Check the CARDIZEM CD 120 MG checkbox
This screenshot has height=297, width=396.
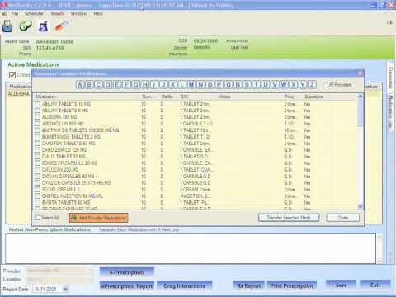point(38,150)
